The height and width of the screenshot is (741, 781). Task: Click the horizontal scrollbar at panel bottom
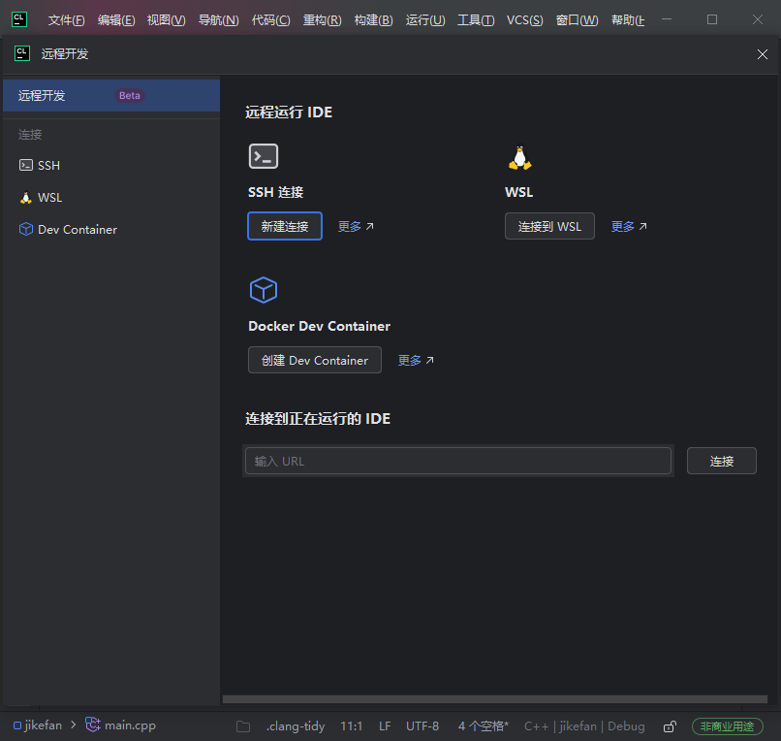point(494,699)
